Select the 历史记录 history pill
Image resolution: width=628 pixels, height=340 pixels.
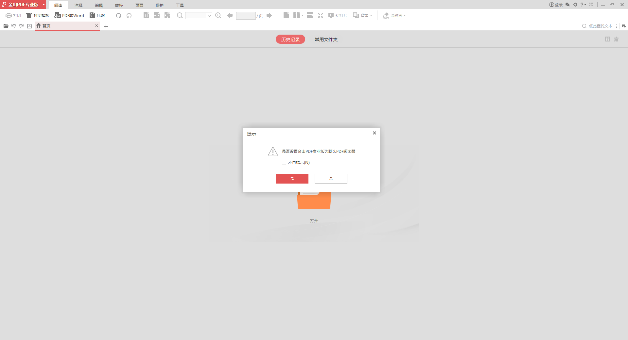290,39
